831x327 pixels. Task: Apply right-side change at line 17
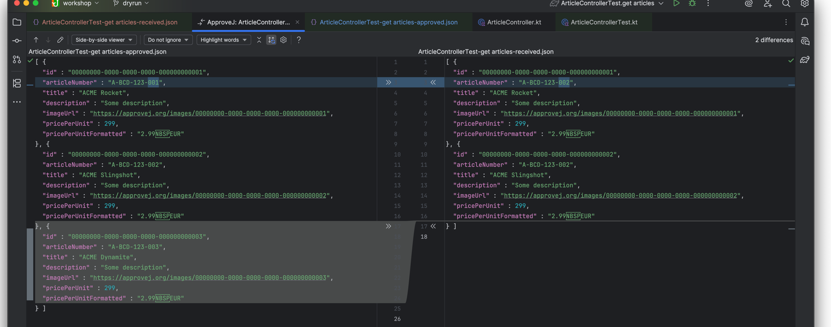433,227
